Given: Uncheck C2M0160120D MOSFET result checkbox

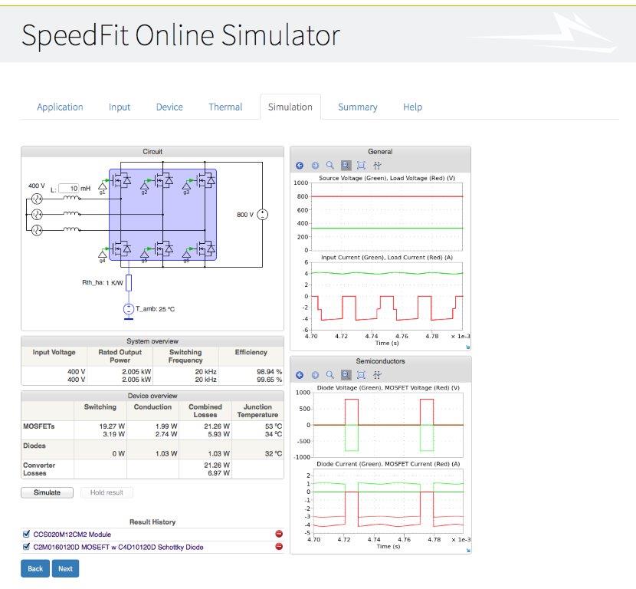Looking at the screenshot, I should (x=26, y=547).
